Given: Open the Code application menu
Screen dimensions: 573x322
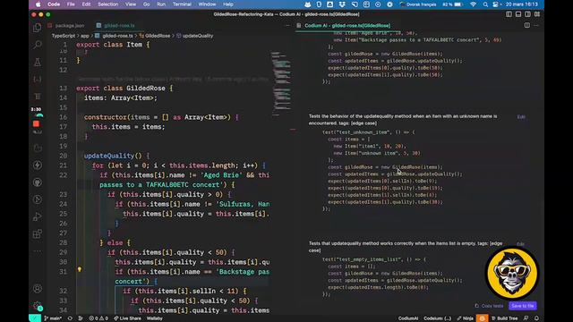Looking at the screenshot, I should tap(54, 4).
